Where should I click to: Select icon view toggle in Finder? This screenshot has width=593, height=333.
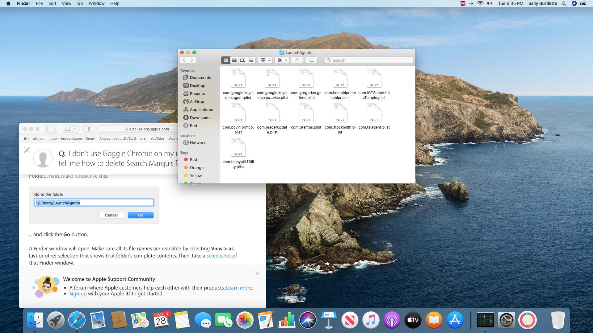pyautogui.click(x=226, y=60)
